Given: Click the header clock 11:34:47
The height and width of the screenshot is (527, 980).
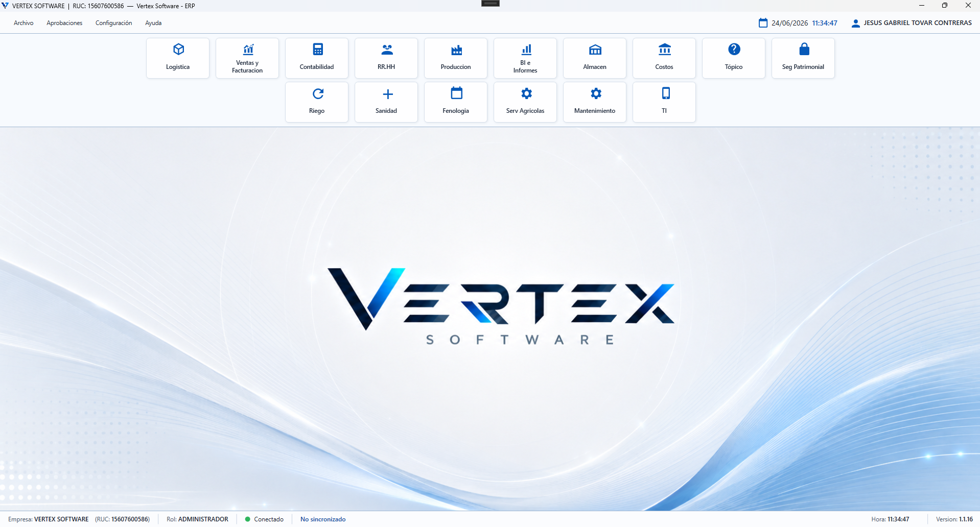Looking at the screenshot, I should tap(825, 23).
